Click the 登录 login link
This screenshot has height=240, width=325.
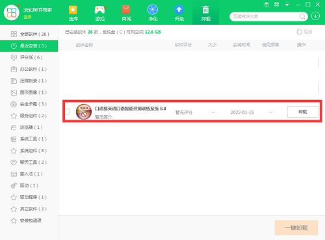[27, 17]
